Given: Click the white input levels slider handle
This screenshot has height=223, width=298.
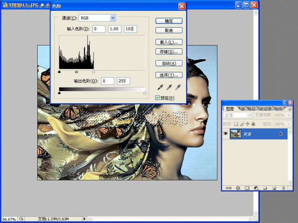Looking at the screenshot, I should tap(93, 72).
